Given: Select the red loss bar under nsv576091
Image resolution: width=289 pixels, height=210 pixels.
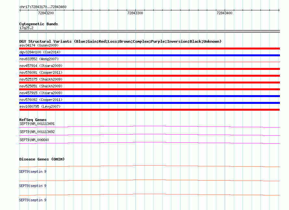Looking at the screenshot, I should (x=149, y=76).
